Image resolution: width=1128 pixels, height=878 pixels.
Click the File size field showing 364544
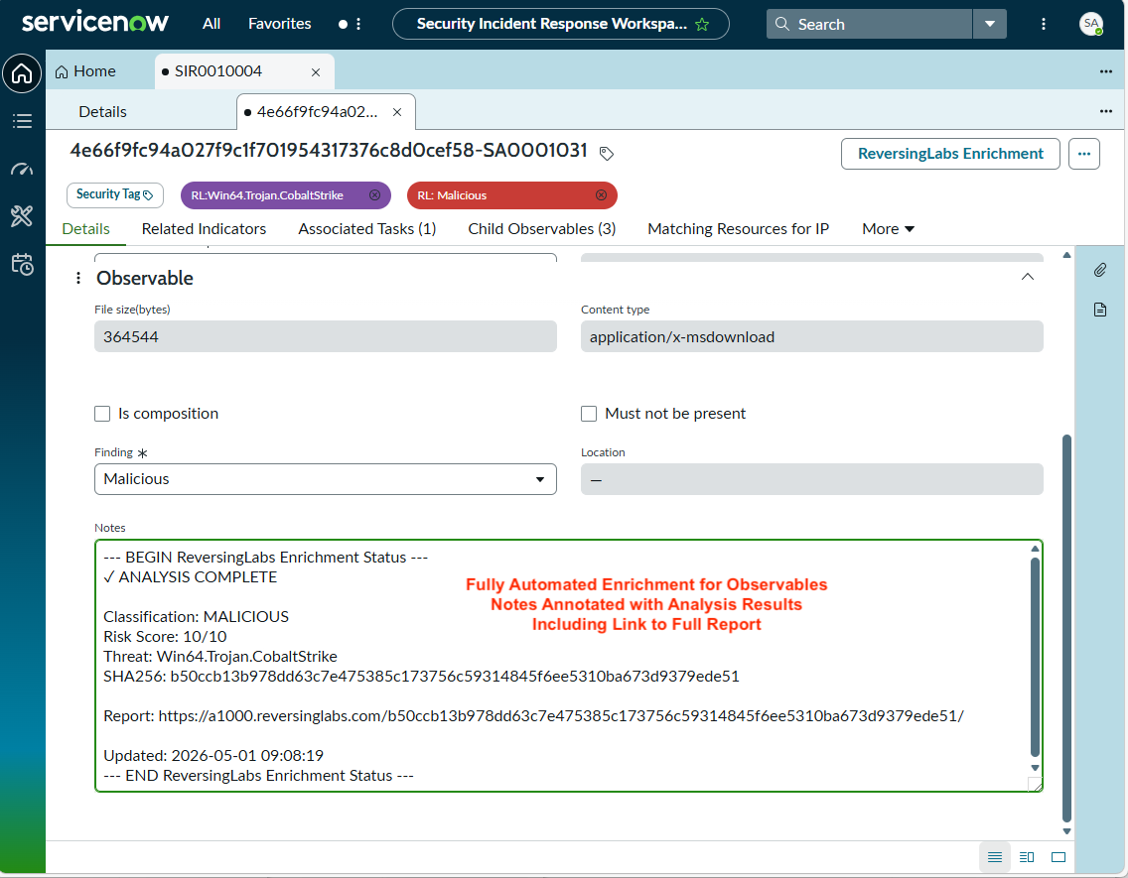[325, 337]
